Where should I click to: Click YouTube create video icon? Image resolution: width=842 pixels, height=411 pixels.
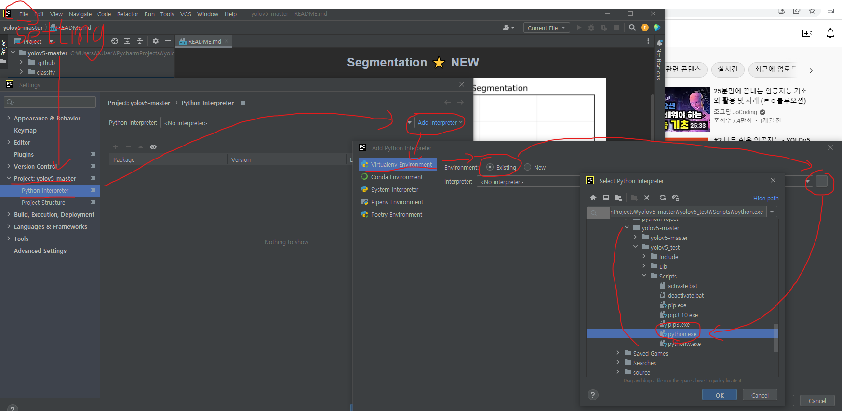(x=807, y=33)
